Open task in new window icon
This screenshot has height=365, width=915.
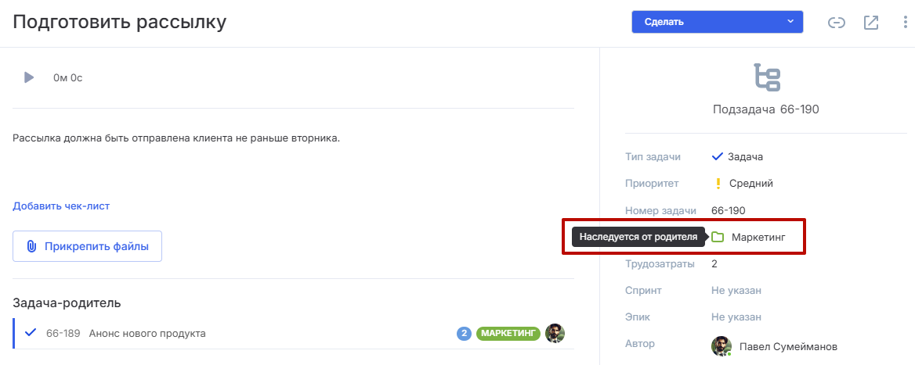pos(870,23)
